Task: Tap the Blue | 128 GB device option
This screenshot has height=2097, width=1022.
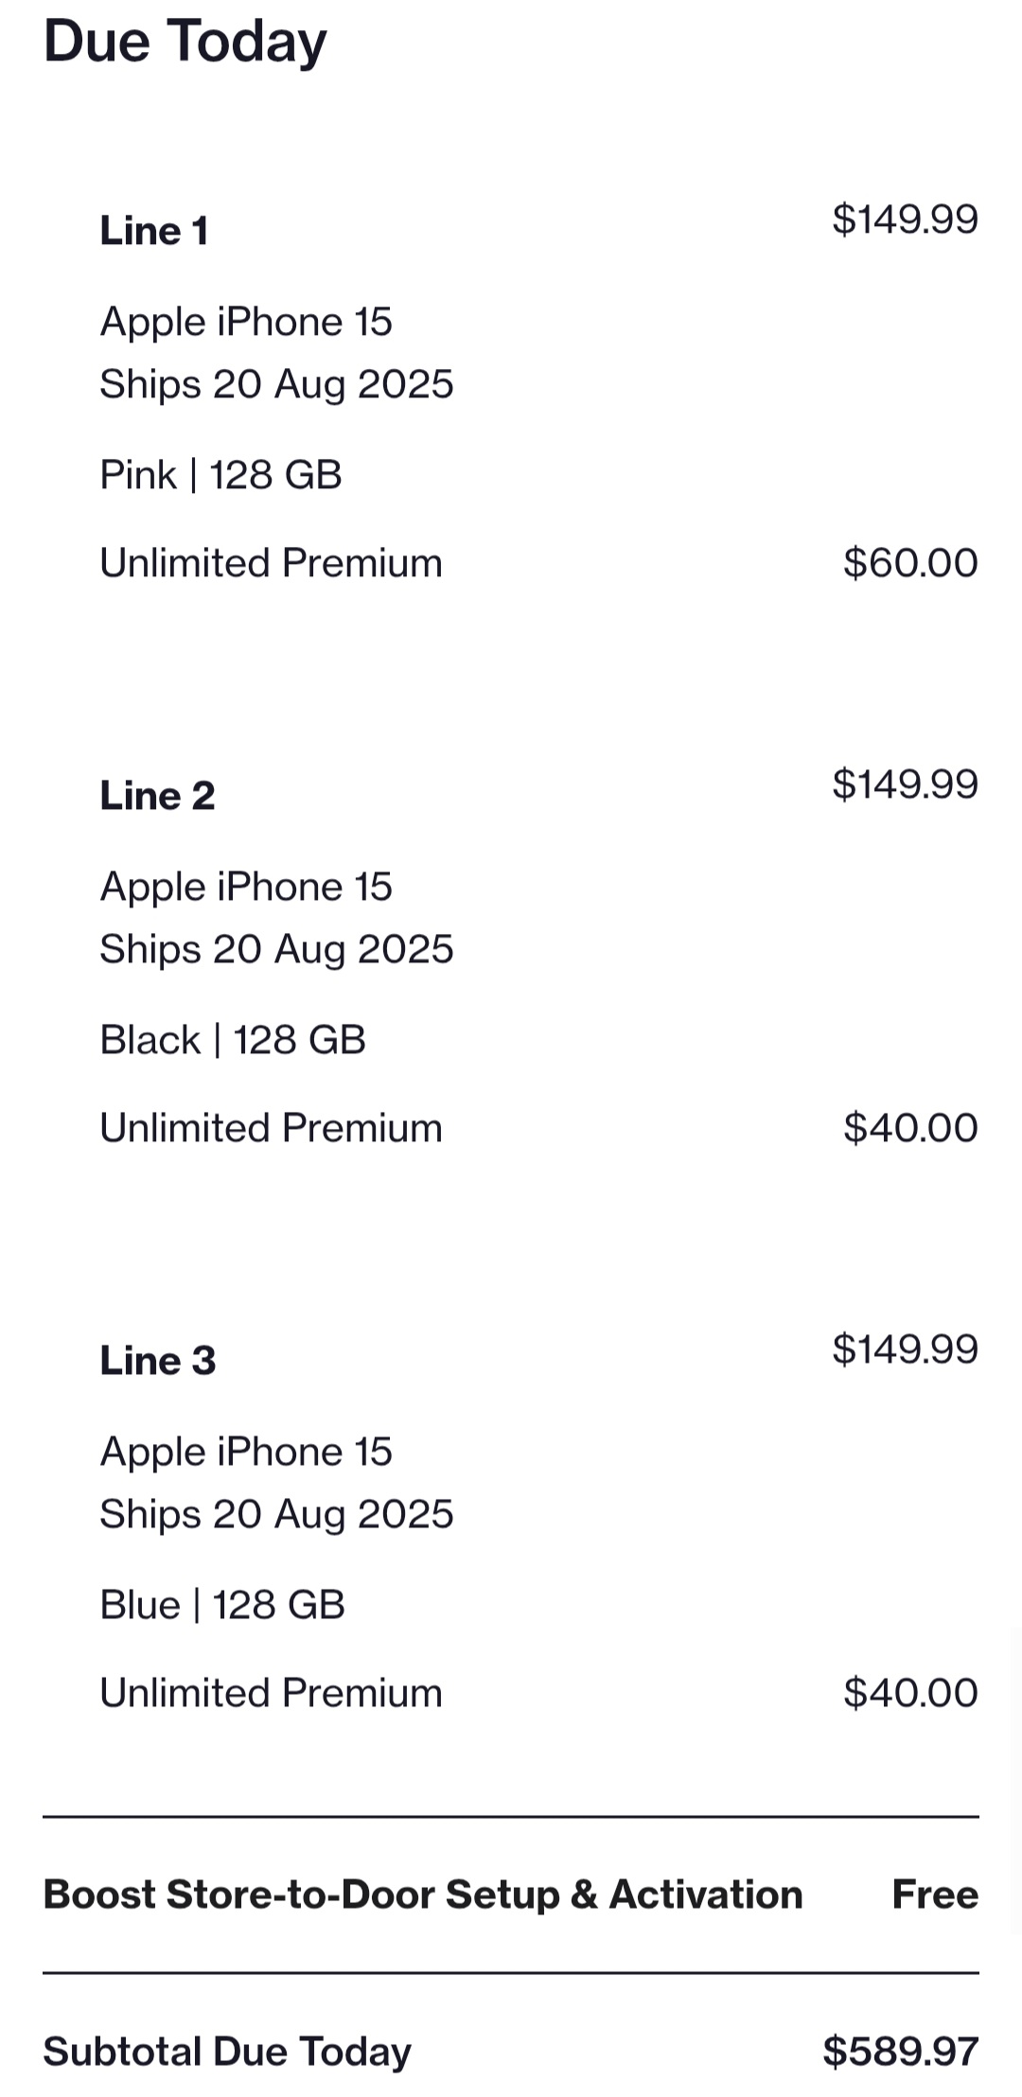Action: coord(222,1605)
